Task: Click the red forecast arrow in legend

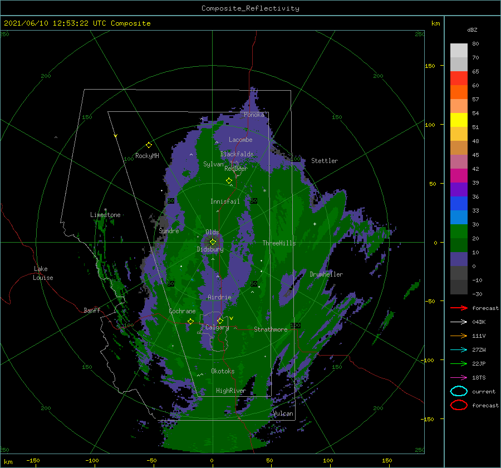Action: [459, 308]
